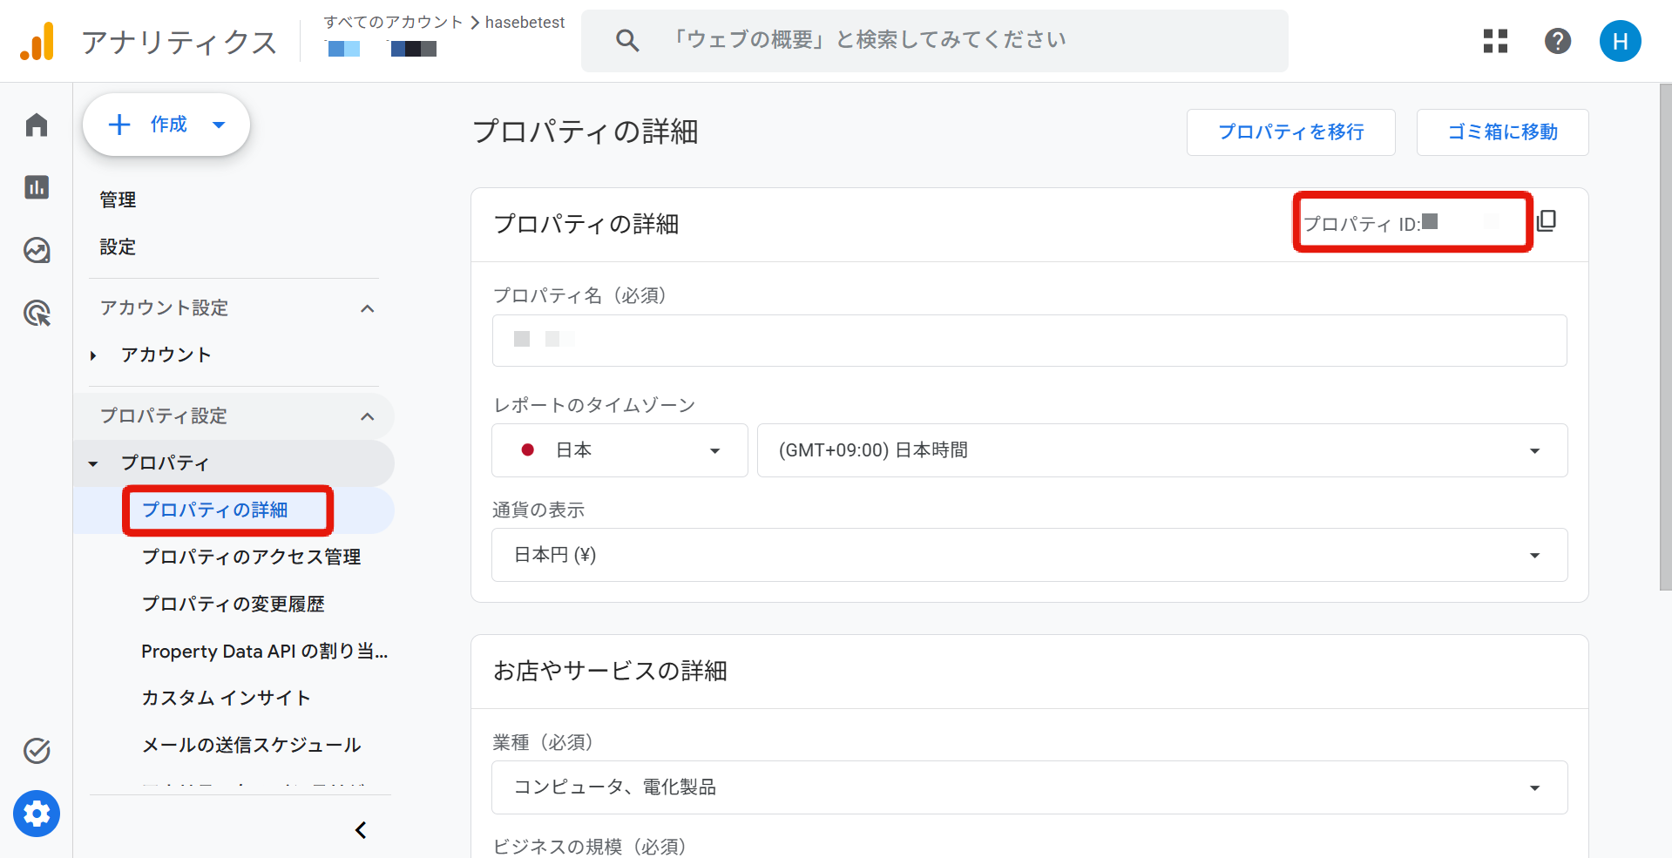Open プロパティの変更履歴
The height and width of the screenshot is (858, 1672).
pos(233,604)
